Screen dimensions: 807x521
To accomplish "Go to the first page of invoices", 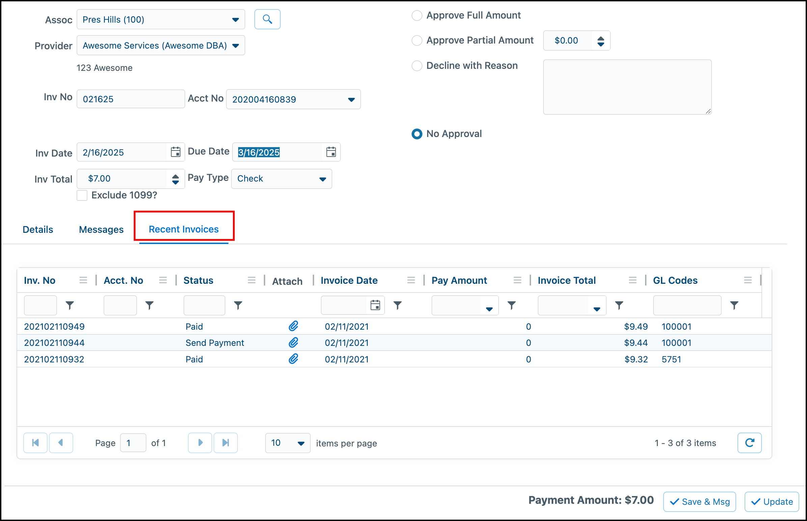I will (35, 442).
